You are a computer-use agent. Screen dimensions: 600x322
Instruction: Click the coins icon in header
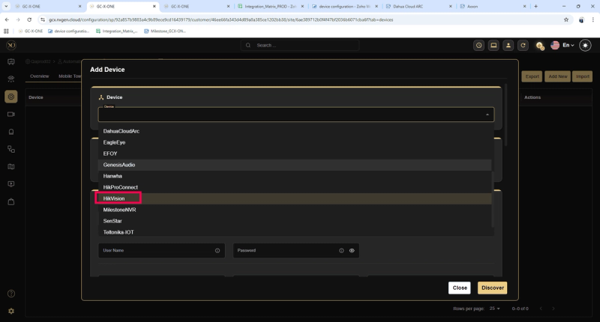539,46
